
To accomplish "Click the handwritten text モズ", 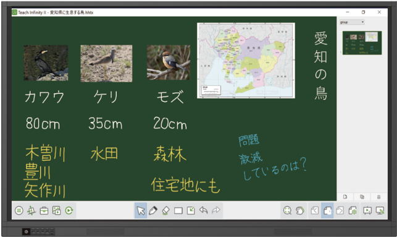I will [x=170, y=97].
